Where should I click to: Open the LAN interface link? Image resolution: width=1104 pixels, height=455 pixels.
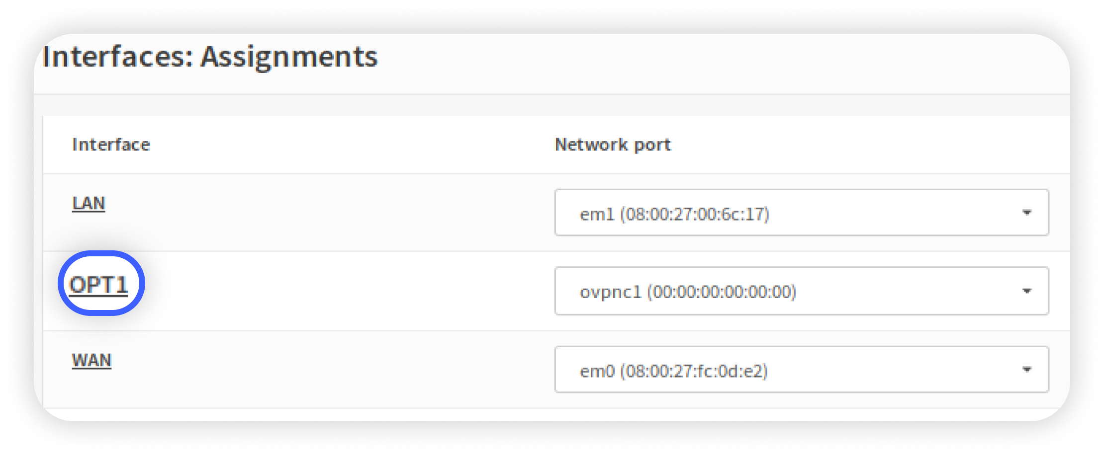(x=89, y=204)
